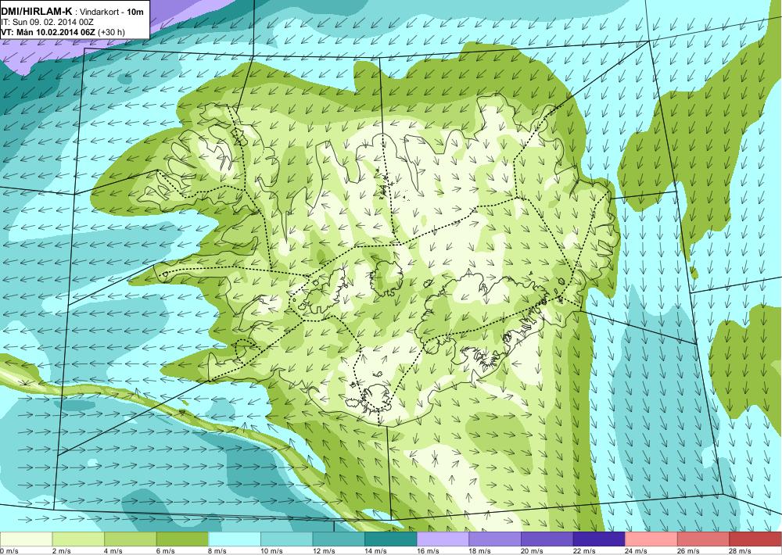Click the violet swatch between 20 and 22 m/s
Screen dimensions: 782x555
coord(547,539)
